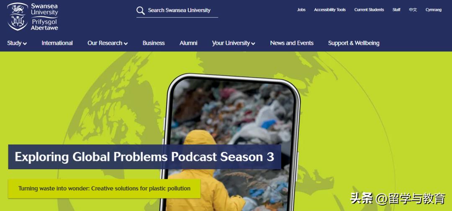This screenshot has height=211, width=452.
Task: Click the magnifying glass search icon
Action: point(140,10)
